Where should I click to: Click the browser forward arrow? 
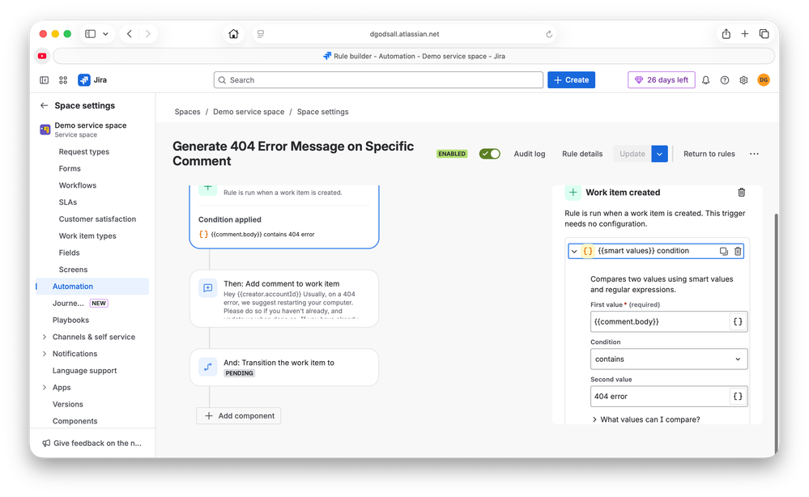coord(148,34)
